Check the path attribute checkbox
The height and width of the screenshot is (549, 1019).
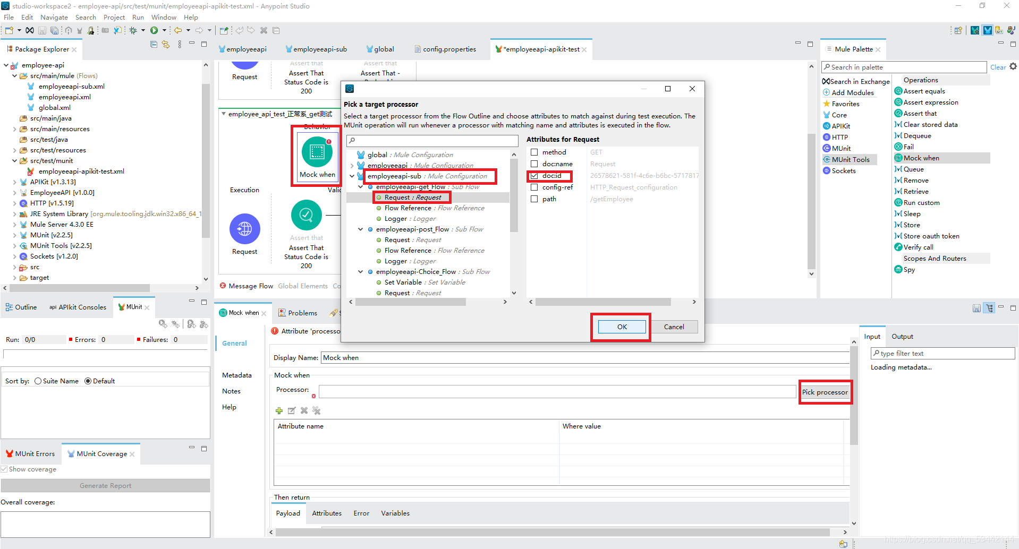534,199
